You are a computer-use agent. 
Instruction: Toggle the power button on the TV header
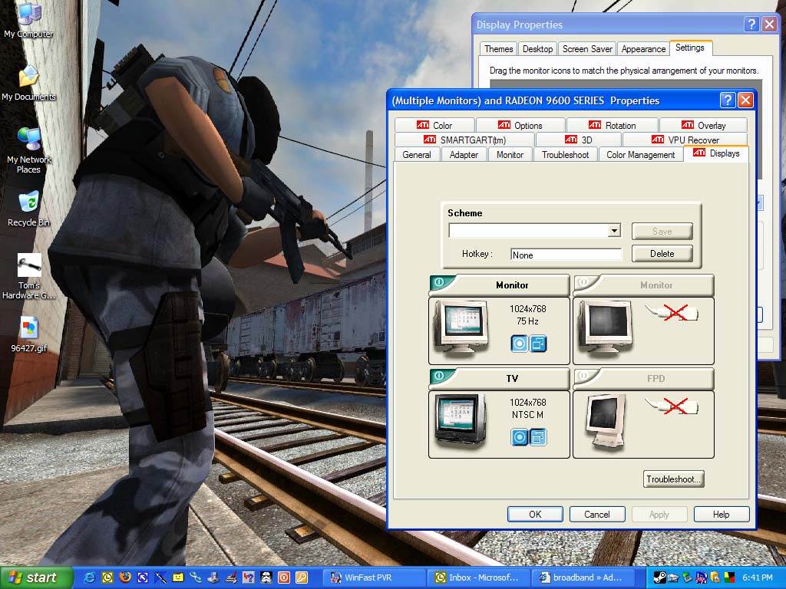click(x=440, y=376)
